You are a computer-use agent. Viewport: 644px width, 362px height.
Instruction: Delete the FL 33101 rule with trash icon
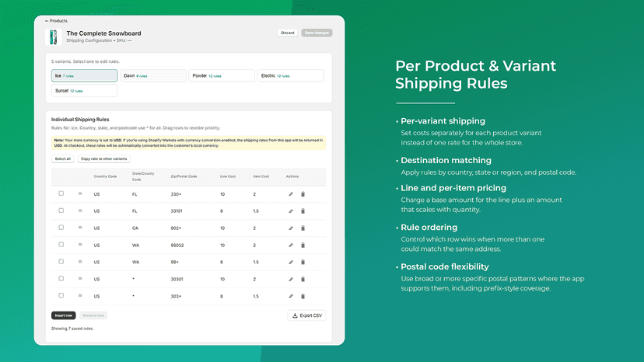(303, 211)
